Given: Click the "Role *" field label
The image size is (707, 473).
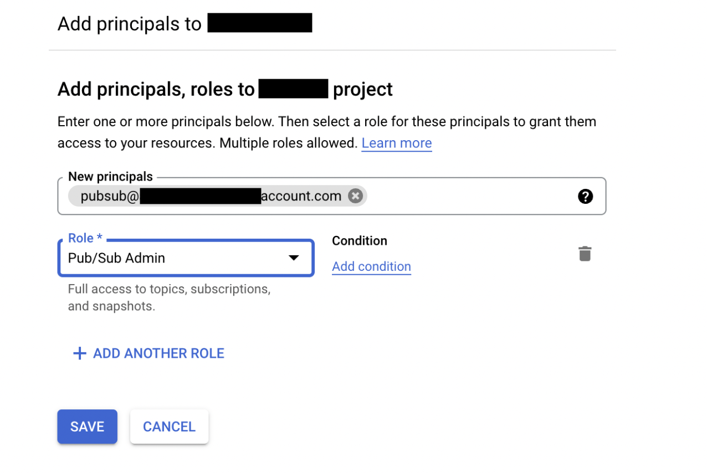Looking at the screenshot, I should coord(85,238).
